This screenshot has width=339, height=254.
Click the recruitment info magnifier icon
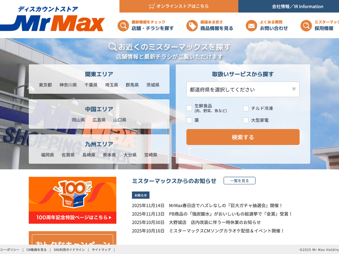pyautogui.click(x=306, y=26)
